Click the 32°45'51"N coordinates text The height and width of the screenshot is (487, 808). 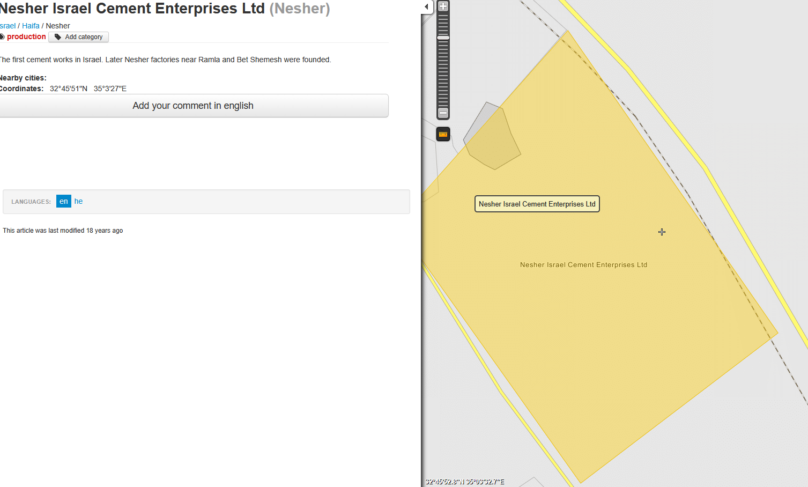point(69,88)
